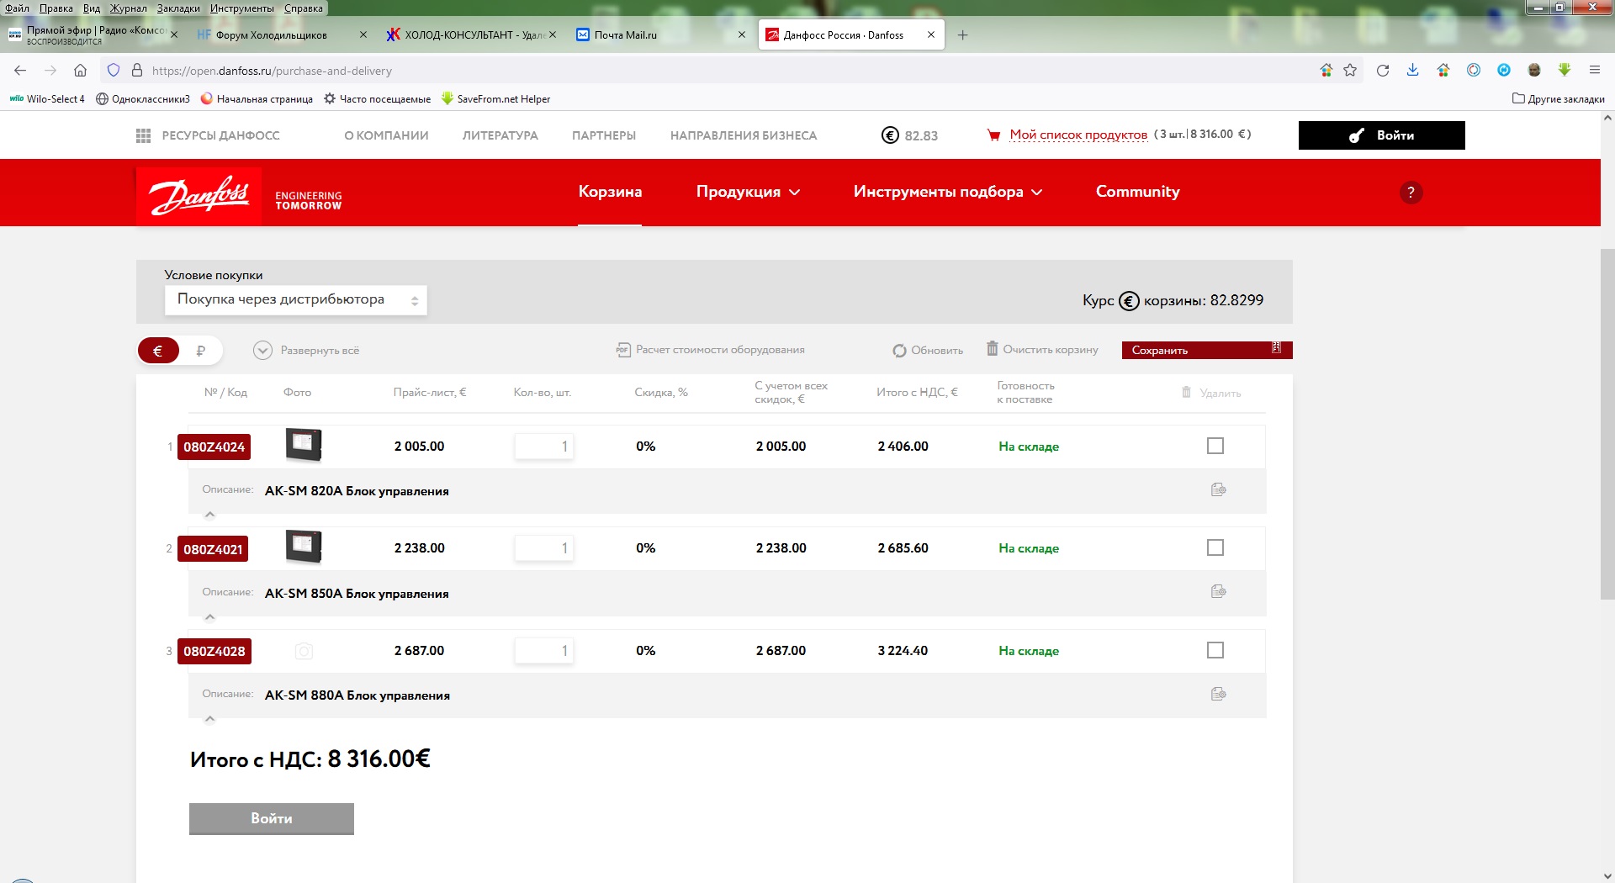1615x883 pixels.
Task: Click AK-SM 850A product thumbnail
Action: [x=304, y=547]
